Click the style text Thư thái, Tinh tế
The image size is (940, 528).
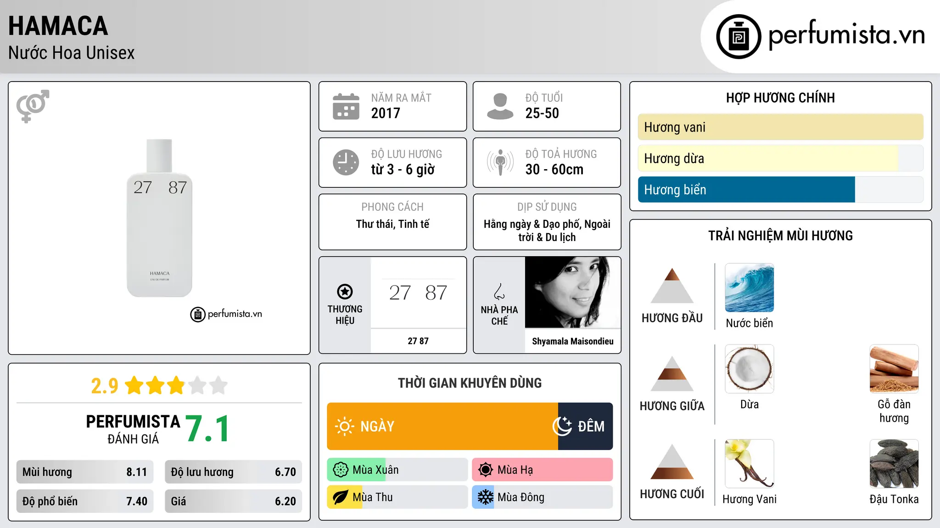[x=393, y=224]
